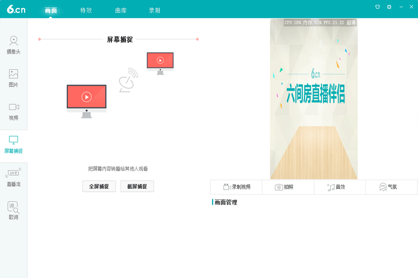
Task: Open the 曲库 music library tab
Action: point(121,10)
